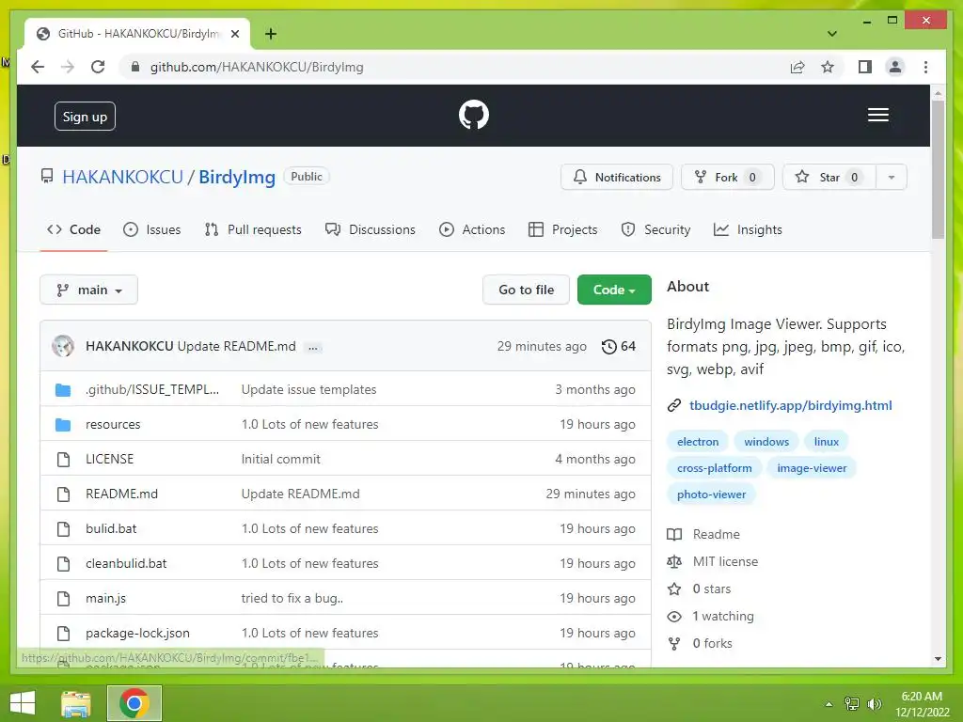
Task: Select the cross-platform topic tag
Action: coord(715,468)
